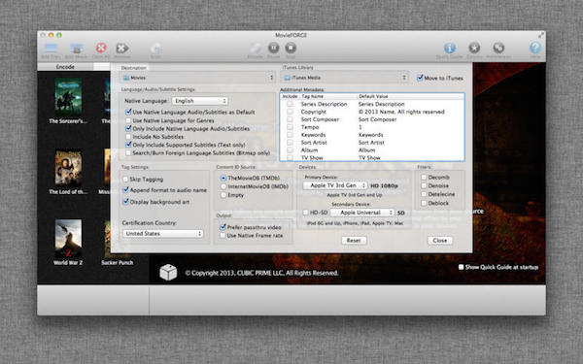Image resolution: width=583 pixels, height=364 pixels.
Task: Toggle Display background art checkbox
Action: 125,202
